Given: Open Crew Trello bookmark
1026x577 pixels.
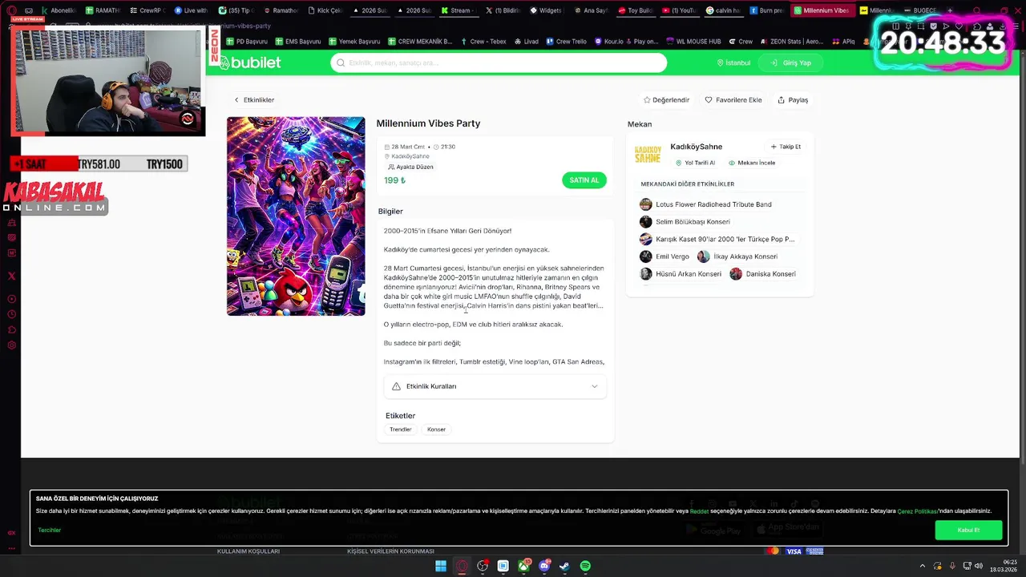Looking at the screenshot, I should [566, 41].
